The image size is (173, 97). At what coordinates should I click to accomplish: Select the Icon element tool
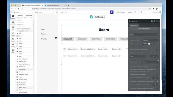click(x=20, y=39)
